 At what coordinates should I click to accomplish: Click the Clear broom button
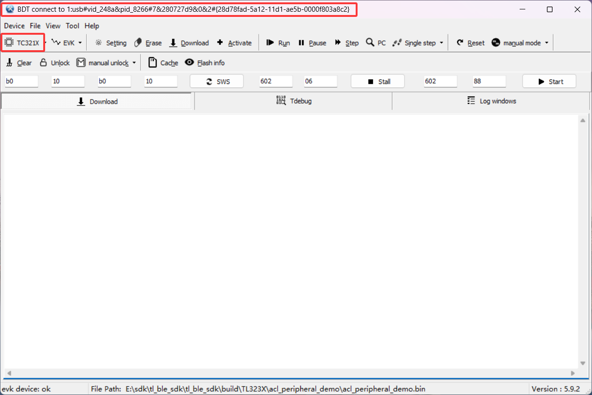point(19,62)
